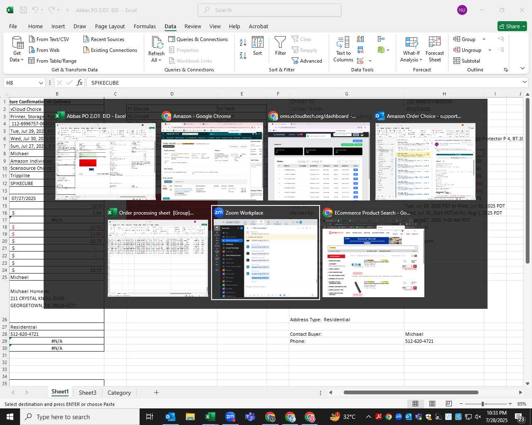This screenshot has width=532, height=425.
Task: Click the Subtotal outline tool
Action: (x=467, y=61)
